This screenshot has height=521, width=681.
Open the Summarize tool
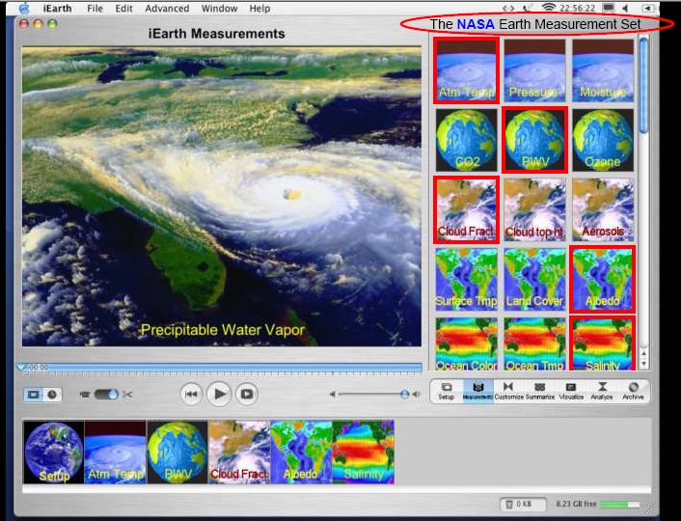539,389
